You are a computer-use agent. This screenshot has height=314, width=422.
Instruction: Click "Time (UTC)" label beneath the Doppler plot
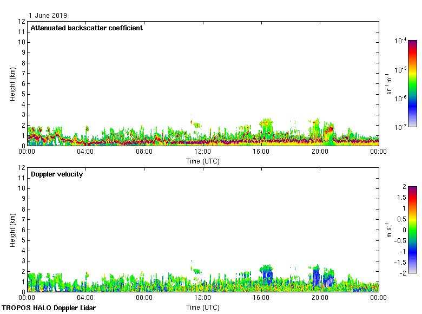pyautogui.click(x=203, y=307)
